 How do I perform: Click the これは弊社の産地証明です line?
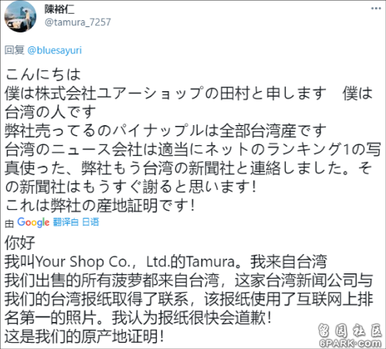pos(100,205)
